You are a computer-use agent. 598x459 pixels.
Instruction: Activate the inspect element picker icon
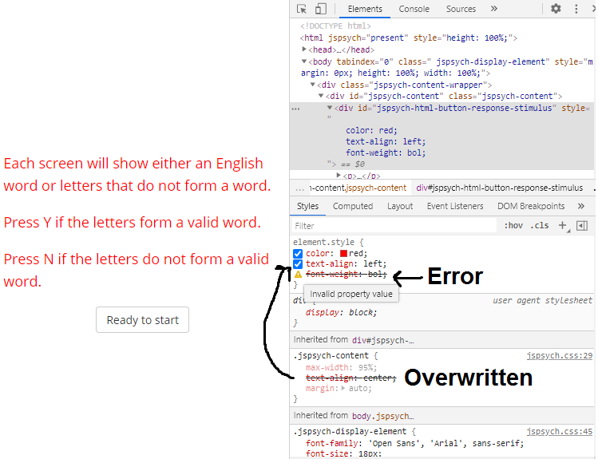pyautogui.click(x=302, y=9)
